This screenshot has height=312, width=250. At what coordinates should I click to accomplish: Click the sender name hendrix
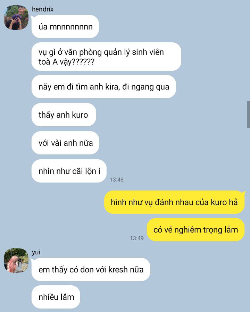pyautogui.click(x=43, y=9)
